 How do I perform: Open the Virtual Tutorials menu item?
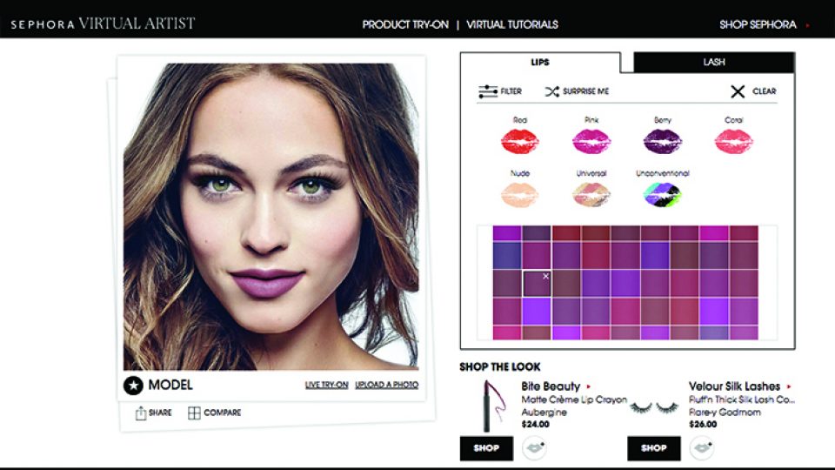pyautogui.click(x=512, y=24)
